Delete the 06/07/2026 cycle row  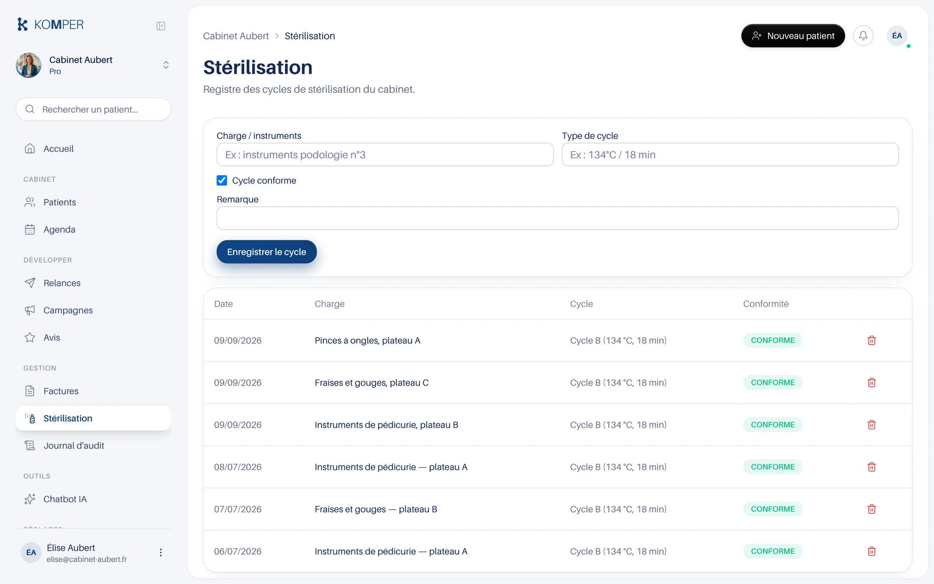[x=872, y=551]
